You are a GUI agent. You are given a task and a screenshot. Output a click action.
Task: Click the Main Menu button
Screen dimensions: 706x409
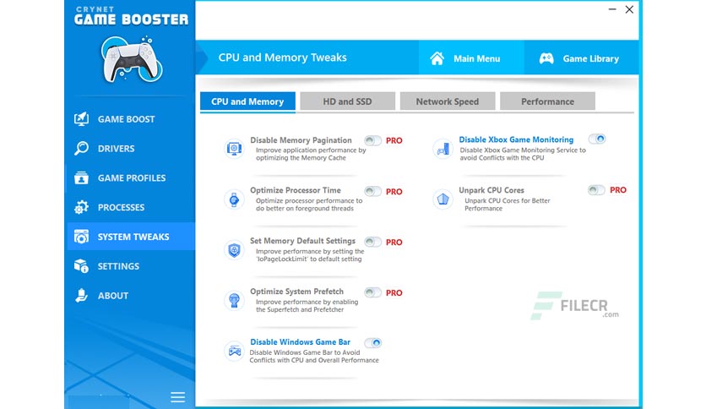(471, 57)
